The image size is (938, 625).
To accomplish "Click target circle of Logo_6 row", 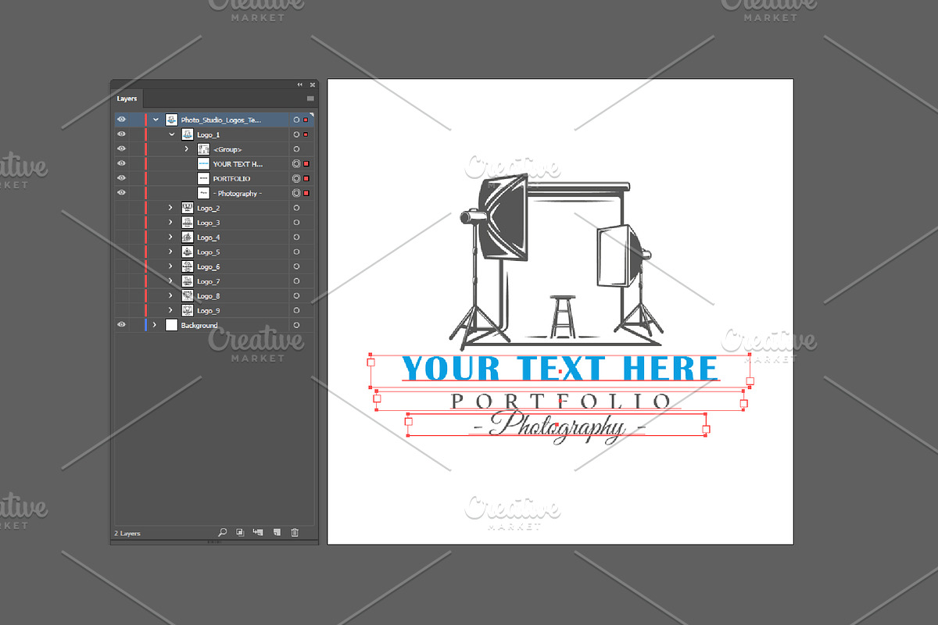I will click(x=296, y=266).
